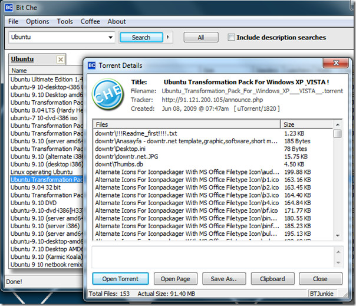Select 'Ubuntu 9.10 (desktop i386)' result row
This screenshot has width=356, height=306.
click(x=47, y=164)
